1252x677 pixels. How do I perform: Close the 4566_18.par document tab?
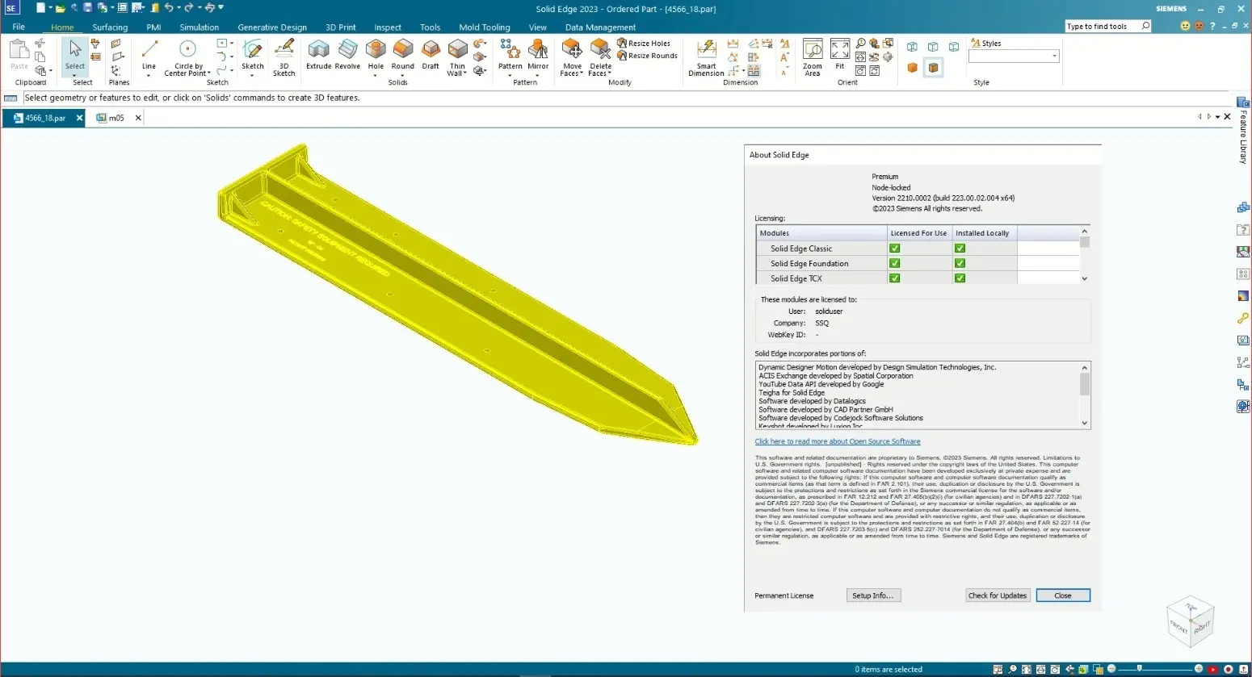(79, 118)
